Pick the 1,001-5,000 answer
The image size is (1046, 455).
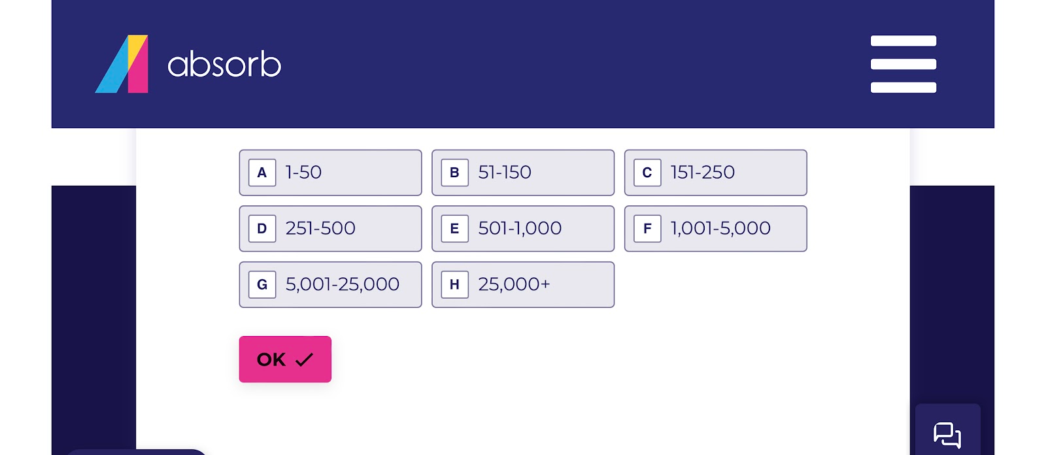716,228
